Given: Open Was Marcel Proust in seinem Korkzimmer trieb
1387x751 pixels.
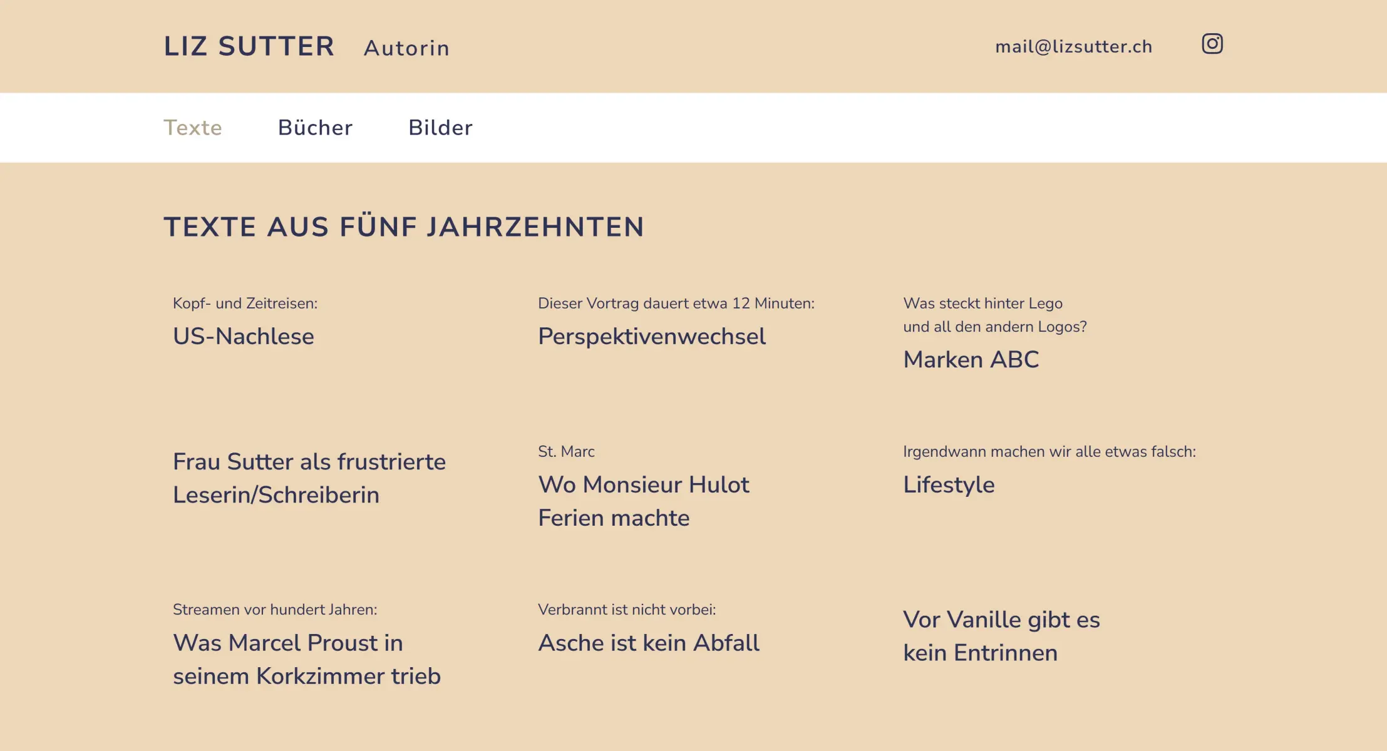Looking at the screenshot, I should coord(306,659).
